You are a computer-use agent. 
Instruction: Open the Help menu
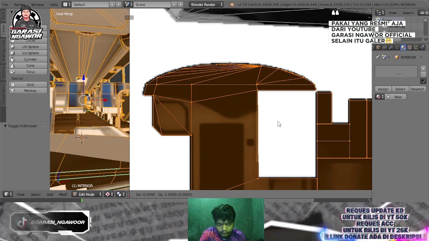54,5
